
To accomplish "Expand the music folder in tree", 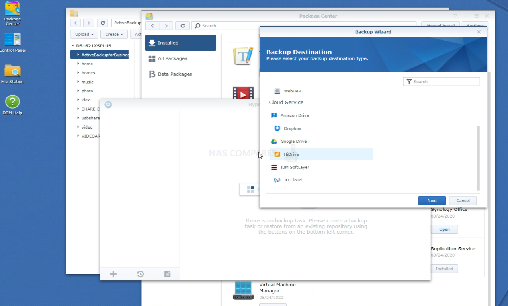I will 78,82.
